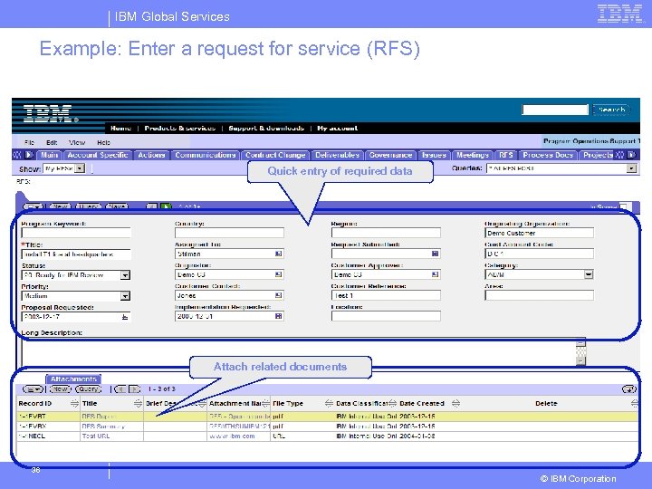Viewport: 652px width, 489px height.
Task: Expand the Status dropdown
Action: (x=125, y=275)
